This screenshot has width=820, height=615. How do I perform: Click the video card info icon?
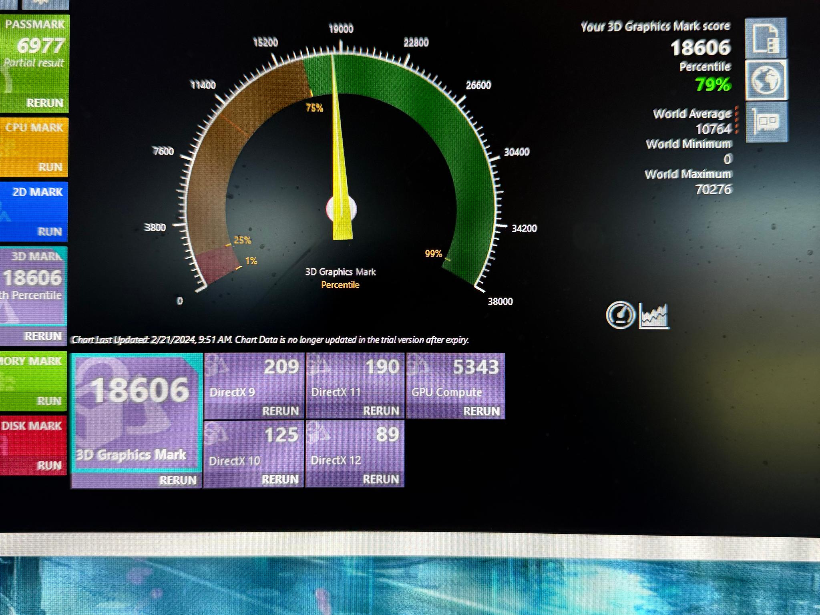766,122
